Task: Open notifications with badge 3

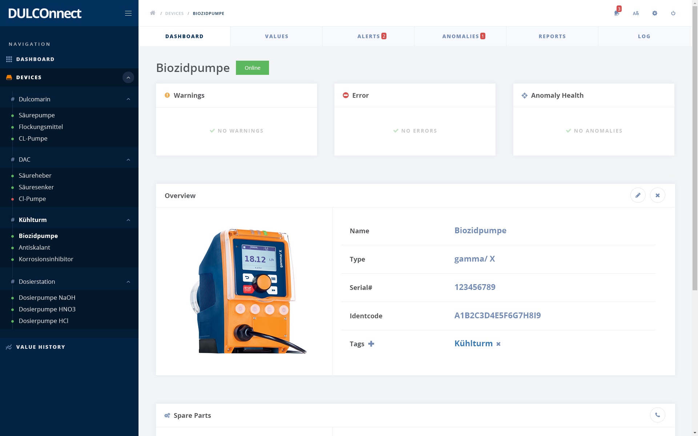Action: point(617,13)
